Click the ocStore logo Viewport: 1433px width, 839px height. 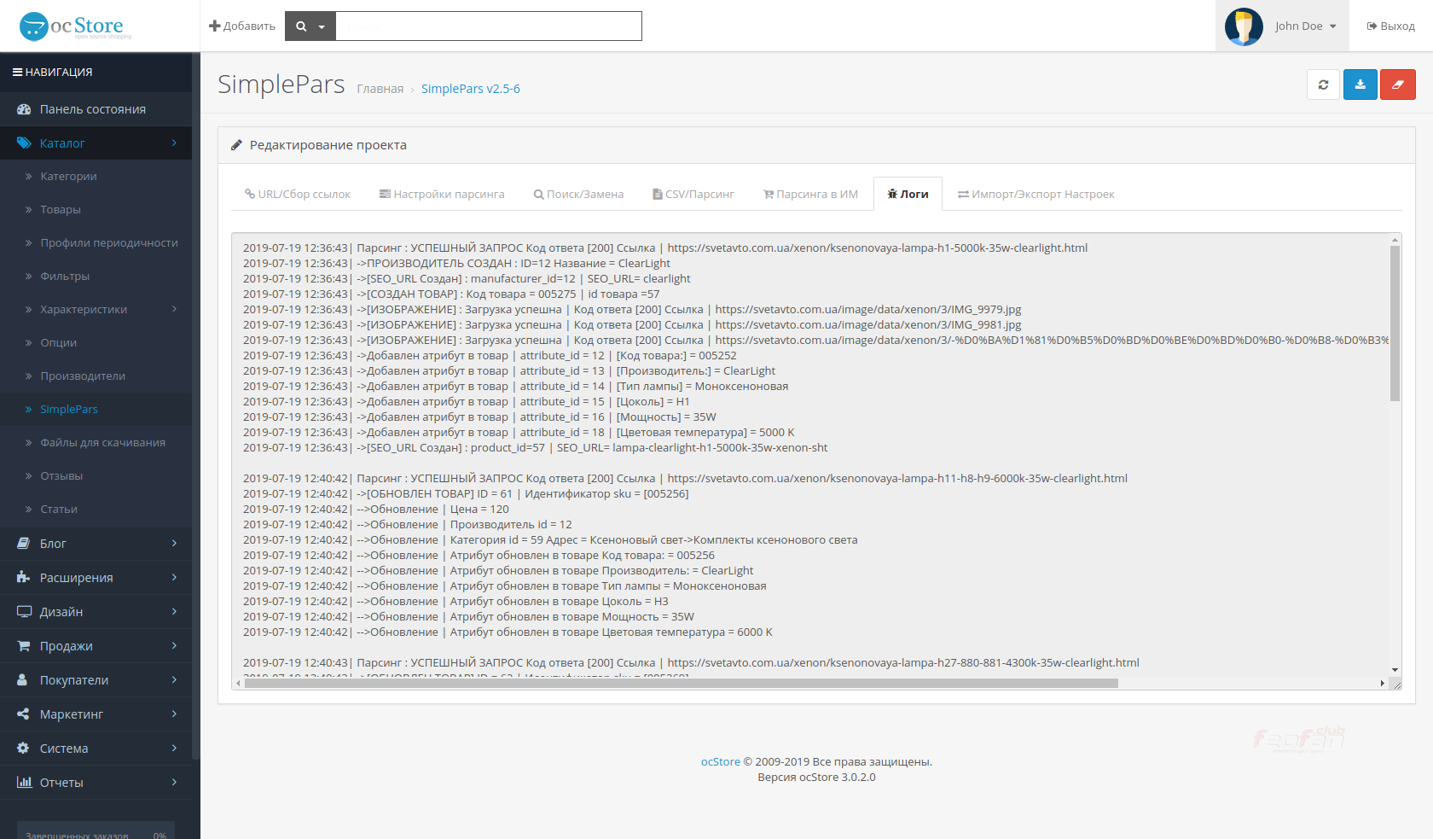pyautogui.click(x=75, y=26)
